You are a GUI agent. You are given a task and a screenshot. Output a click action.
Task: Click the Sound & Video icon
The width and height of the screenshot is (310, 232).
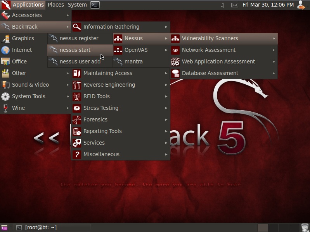pos(5,85)
